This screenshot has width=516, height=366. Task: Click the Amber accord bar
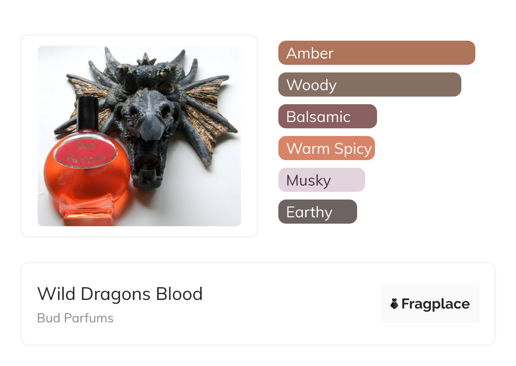[376, 53]
